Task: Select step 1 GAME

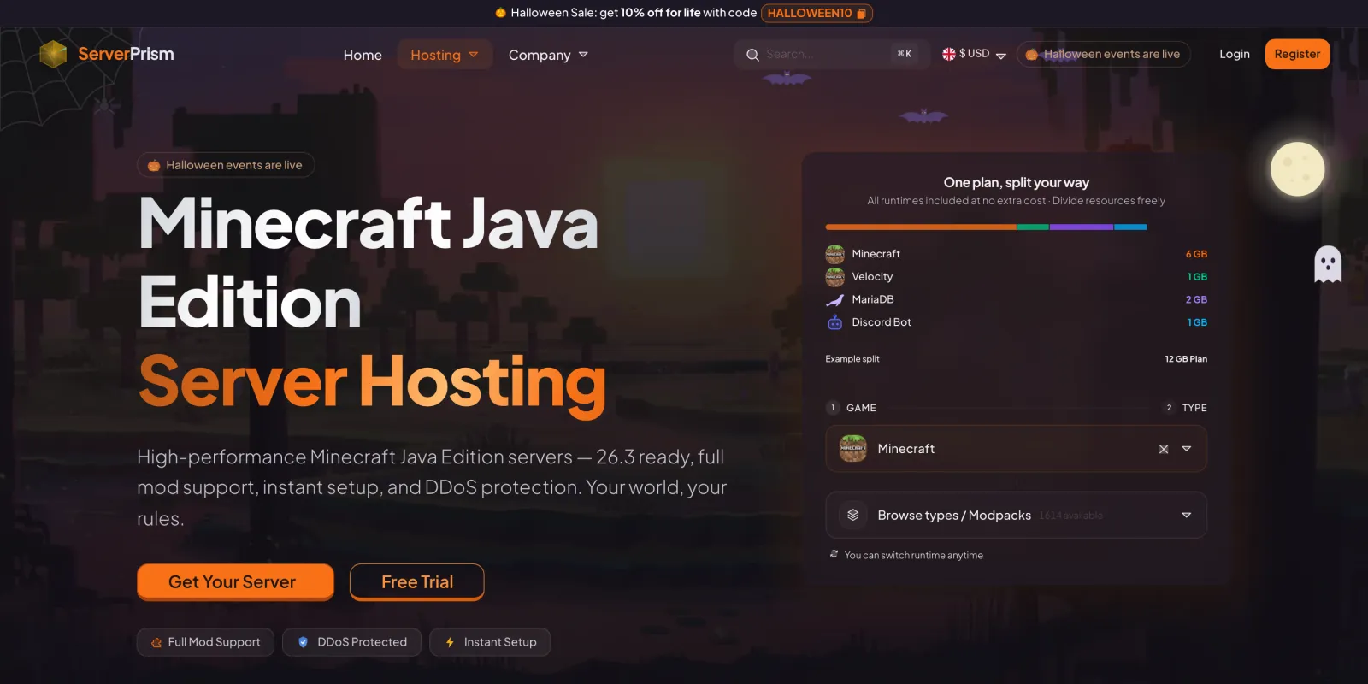Action: pos(852,408)
